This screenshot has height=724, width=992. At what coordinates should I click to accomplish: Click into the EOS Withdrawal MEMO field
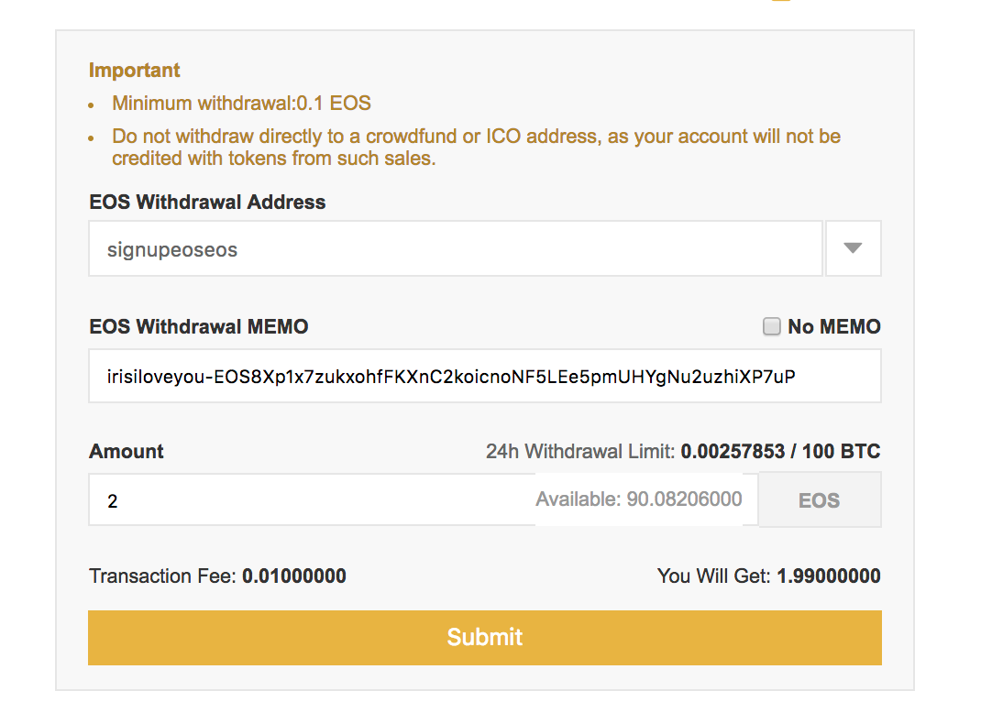point(485,377)
